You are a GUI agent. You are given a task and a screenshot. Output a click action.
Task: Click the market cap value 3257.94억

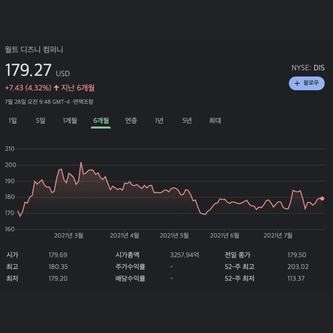point(185,255)
